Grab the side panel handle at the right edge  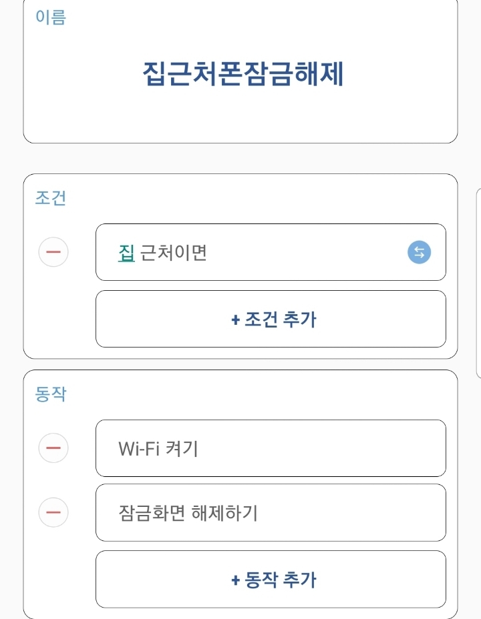point(478,280)
